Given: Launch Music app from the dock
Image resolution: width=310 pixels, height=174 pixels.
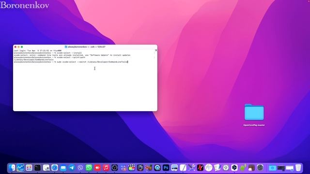Looking at the screenshot, I should point(106,168).
